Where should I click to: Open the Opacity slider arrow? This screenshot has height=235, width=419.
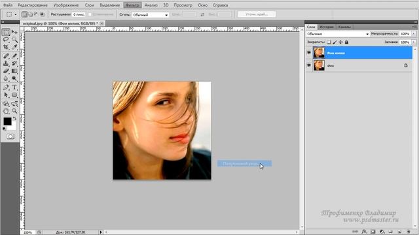pos(414,34)
